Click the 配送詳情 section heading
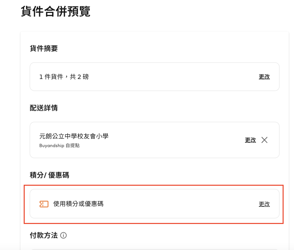Image resolution: width=294 pixels, height=250 pixels. (x=44, y=108)
